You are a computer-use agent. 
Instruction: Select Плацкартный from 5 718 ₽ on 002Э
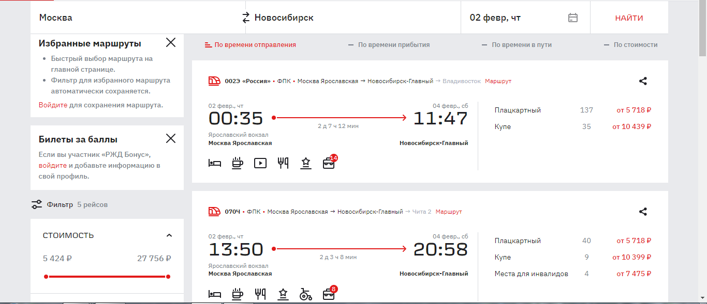572,110
